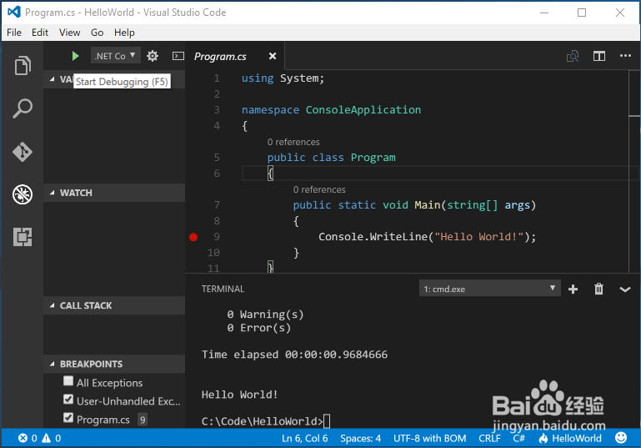Maximize the Visual Studio Code window
The height and width of the screenshot is (448, 641).
[x=582, y=13]
